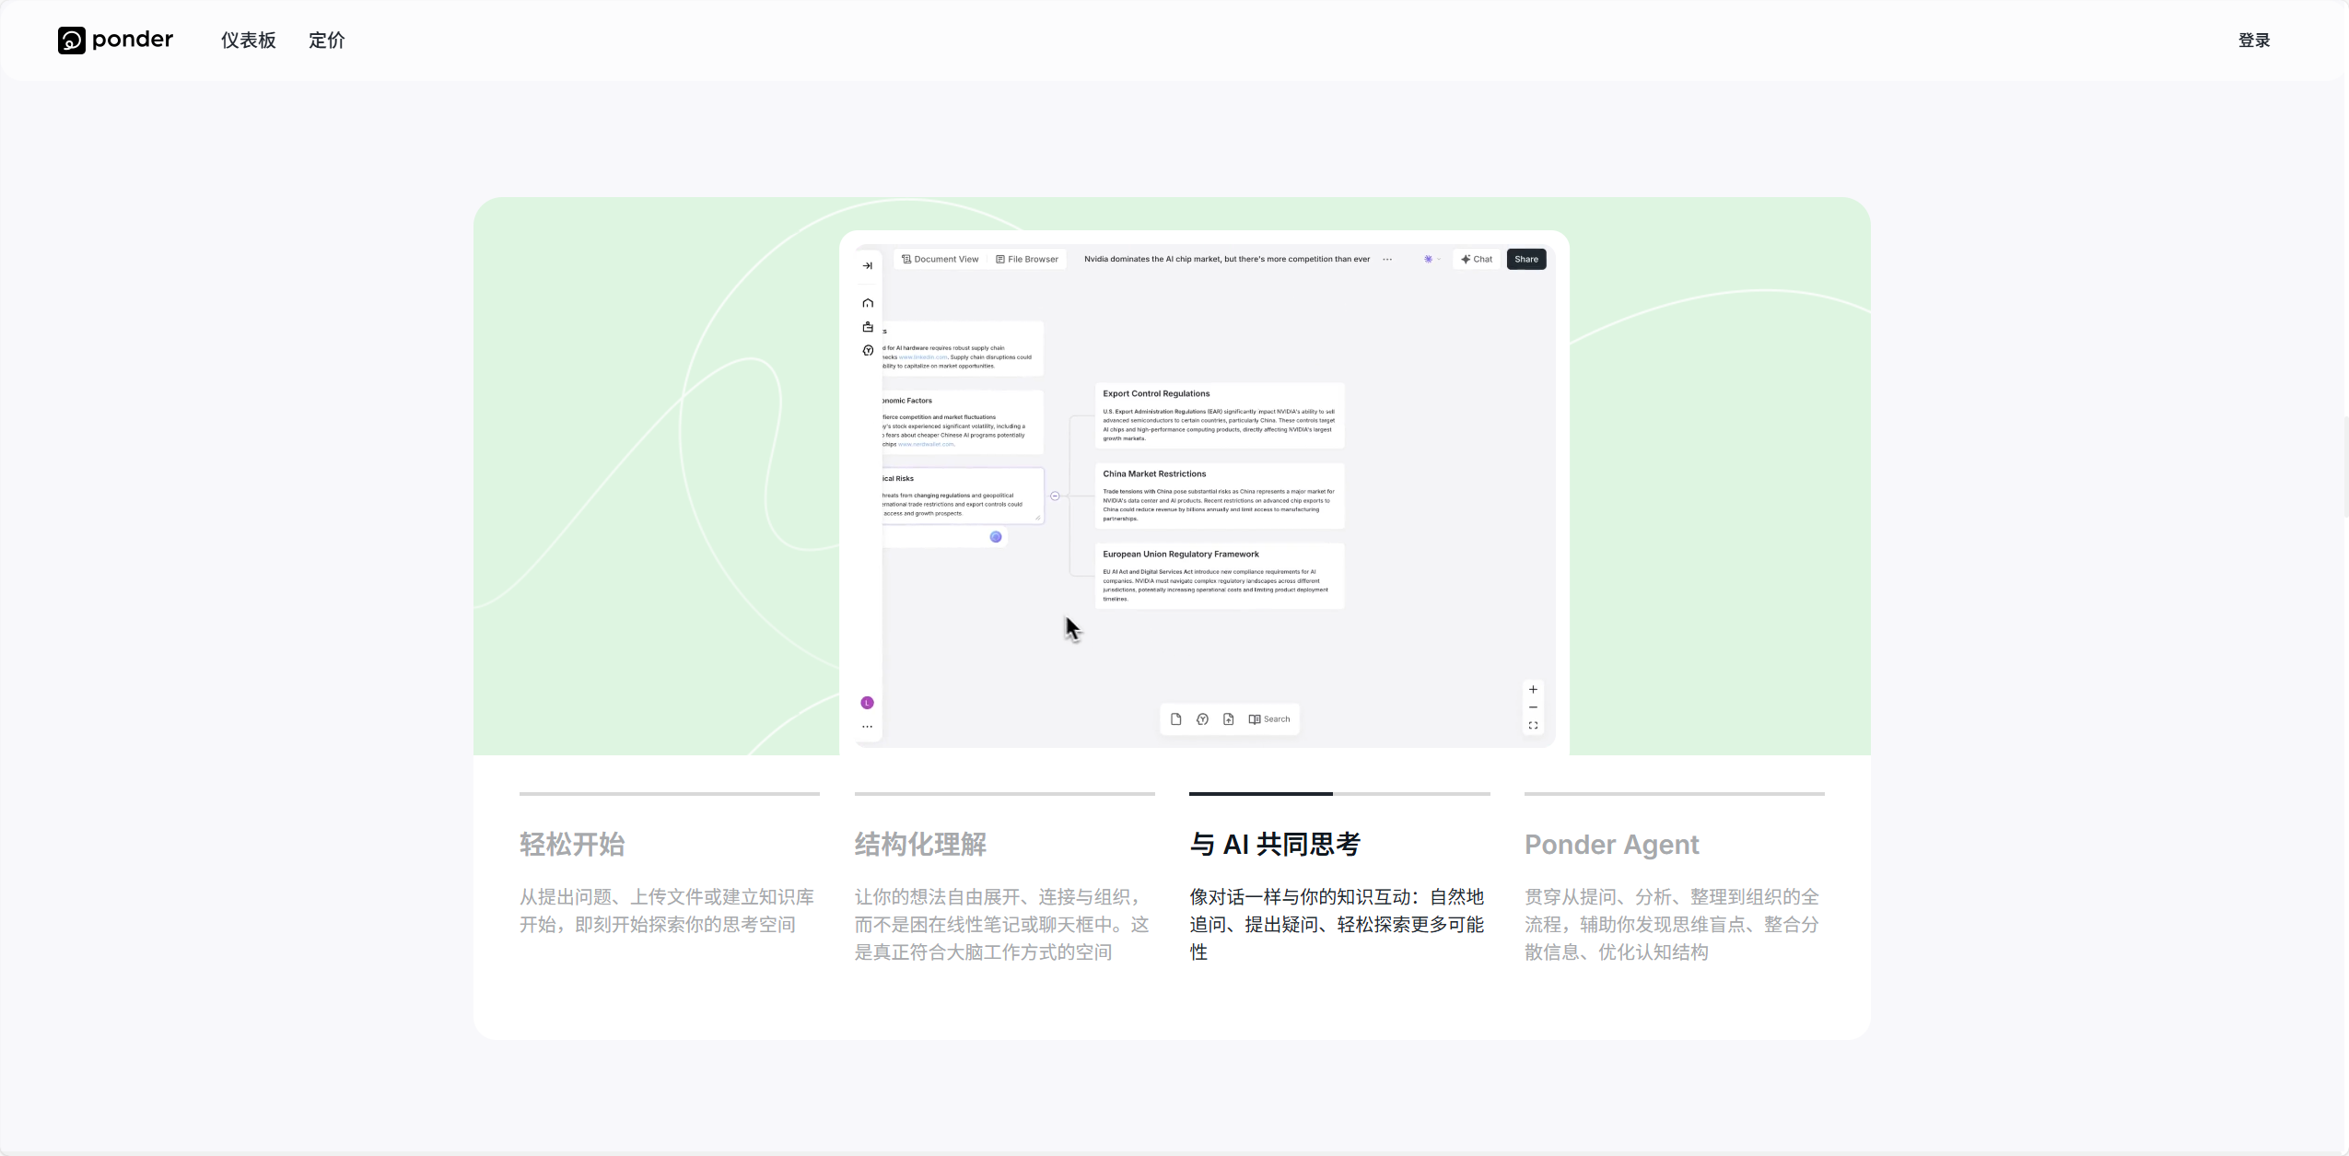Viewport: 2349px width, 1156px height.
Task: Click the Share button
Action: (x=1526, y=259)
